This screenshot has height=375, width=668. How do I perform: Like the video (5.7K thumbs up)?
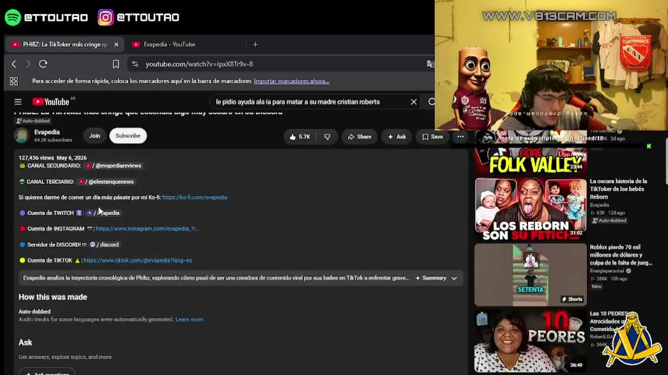click(300, 137)
